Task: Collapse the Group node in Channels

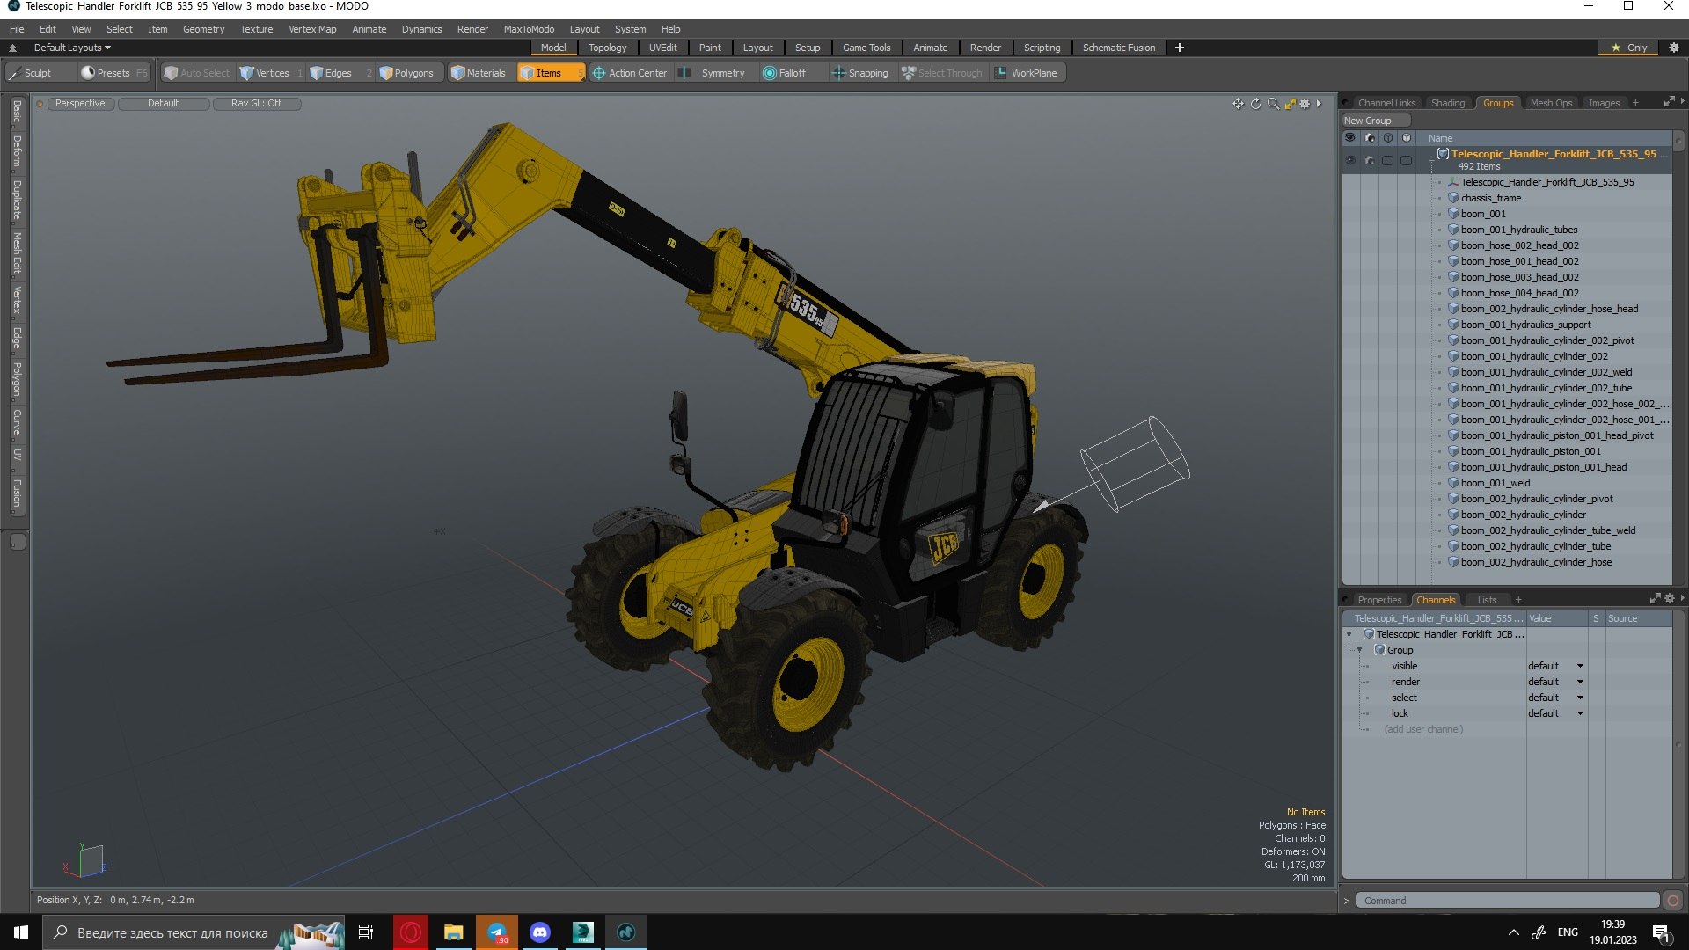Action: pyautogui.click(x=1360, y=650)
